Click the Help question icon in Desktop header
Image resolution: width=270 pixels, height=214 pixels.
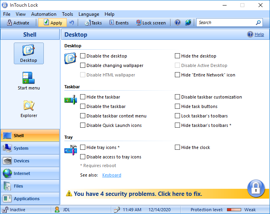point(250,34)
